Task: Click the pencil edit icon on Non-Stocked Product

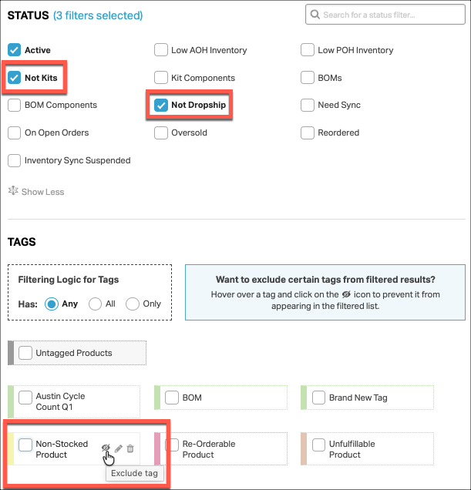Action: click(119, 448)
